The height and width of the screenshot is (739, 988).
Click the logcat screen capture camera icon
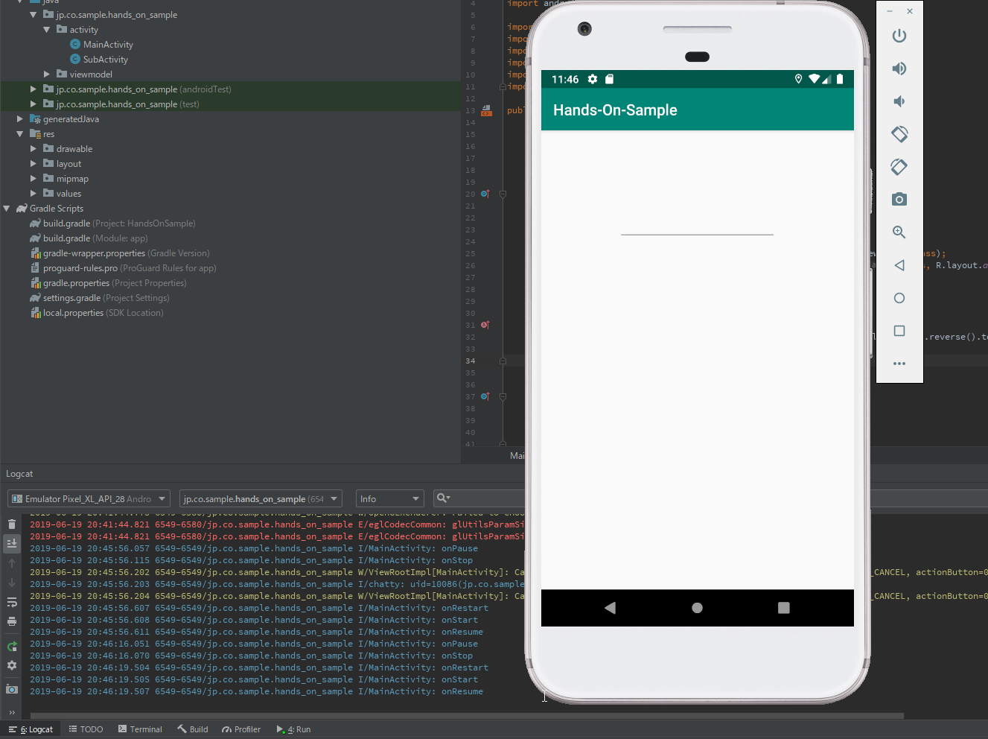point(12,689)
